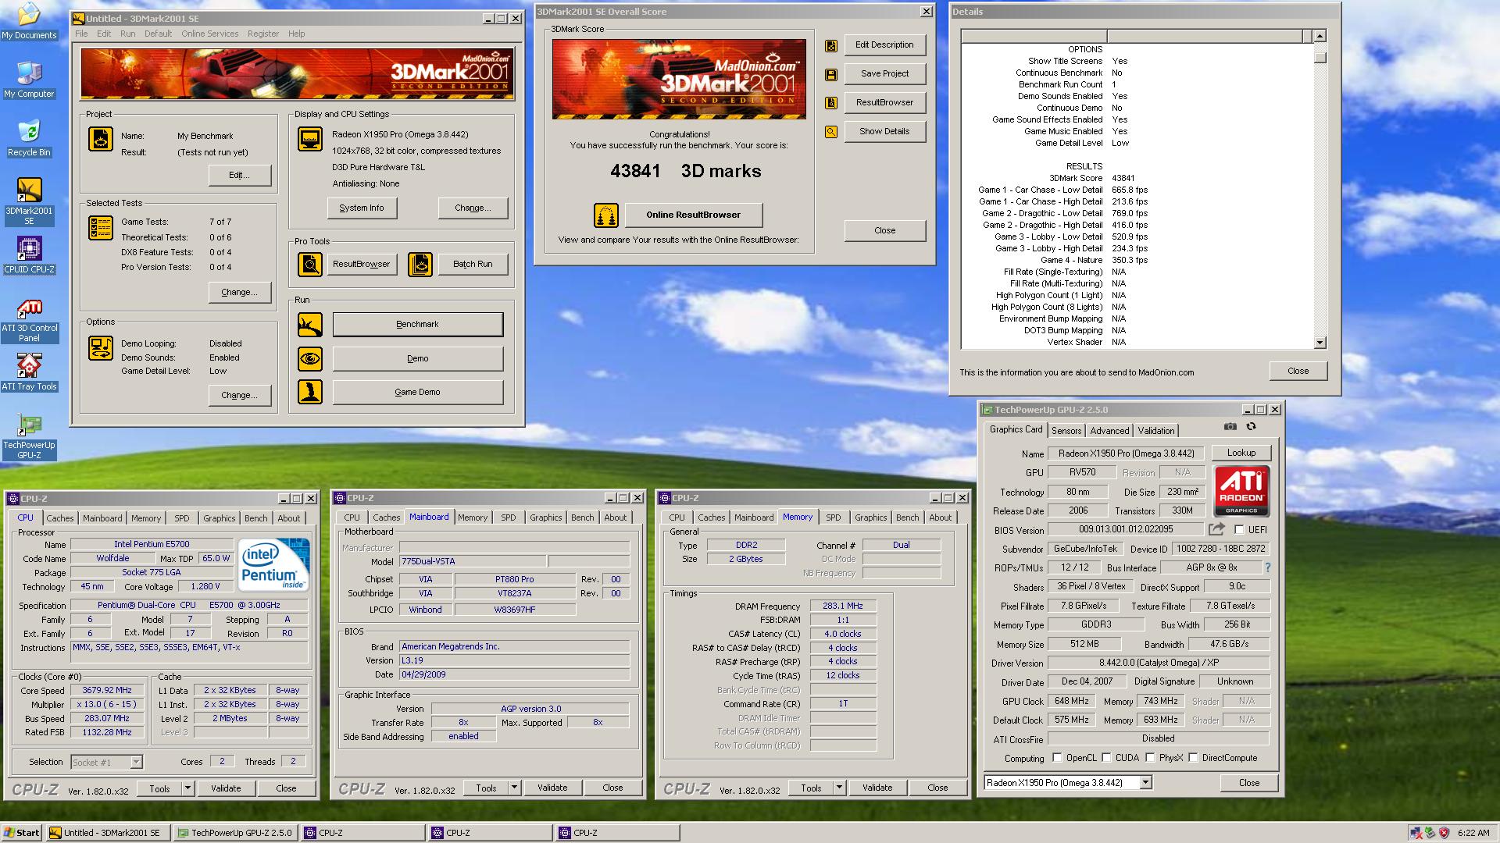The height and width of the screenshot is (843, 1500).
Task: Launch 3DMark2001 SE desktop shortcut
Action: (29, 201)
